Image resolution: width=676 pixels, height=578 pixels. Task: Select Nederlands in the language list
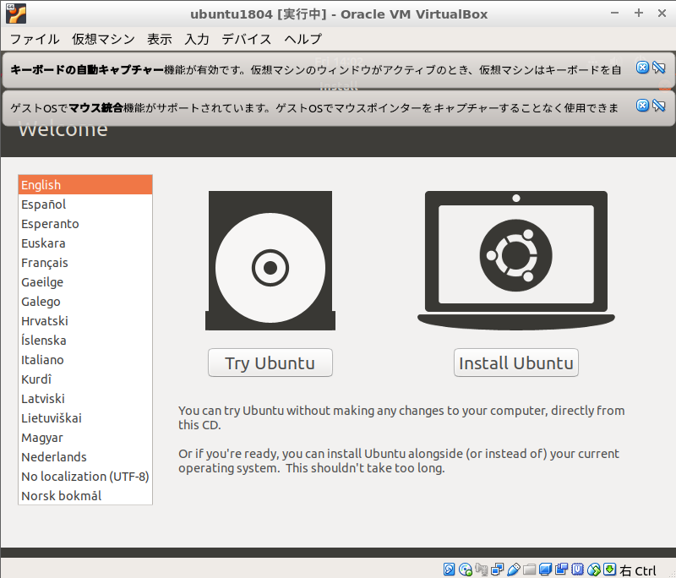coord(85,456)
